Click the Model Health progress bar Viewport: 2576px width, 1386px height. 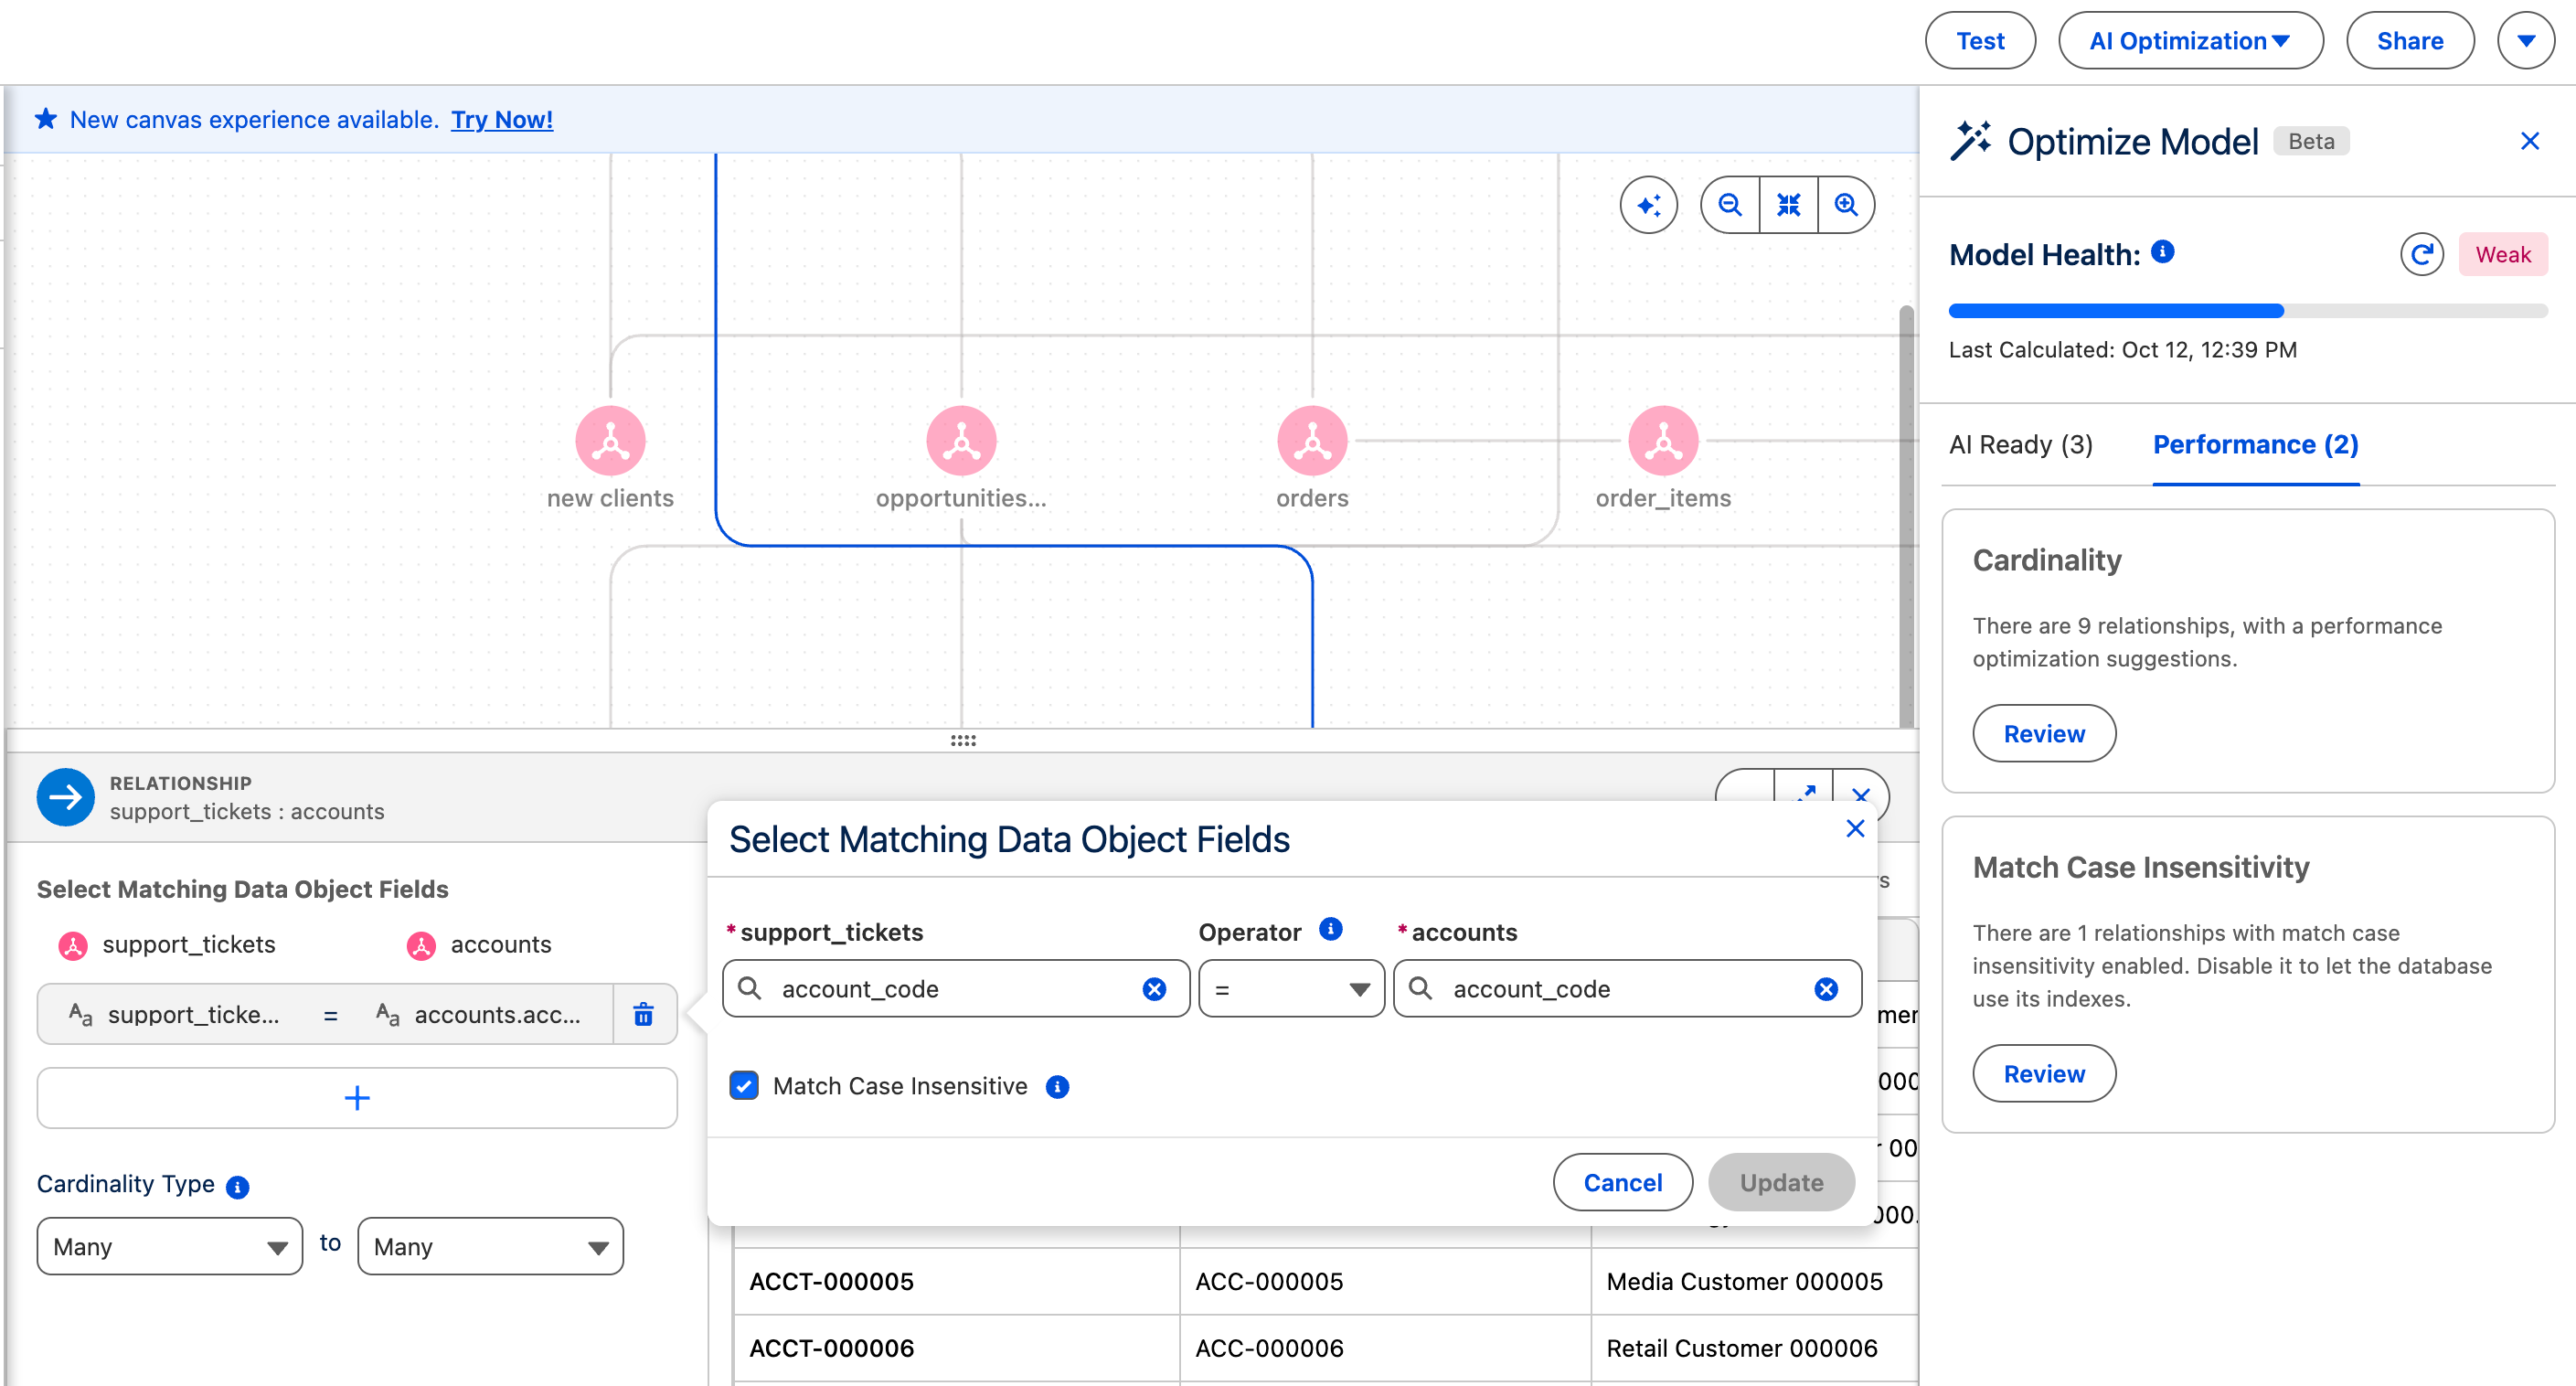coord(2248,310)
